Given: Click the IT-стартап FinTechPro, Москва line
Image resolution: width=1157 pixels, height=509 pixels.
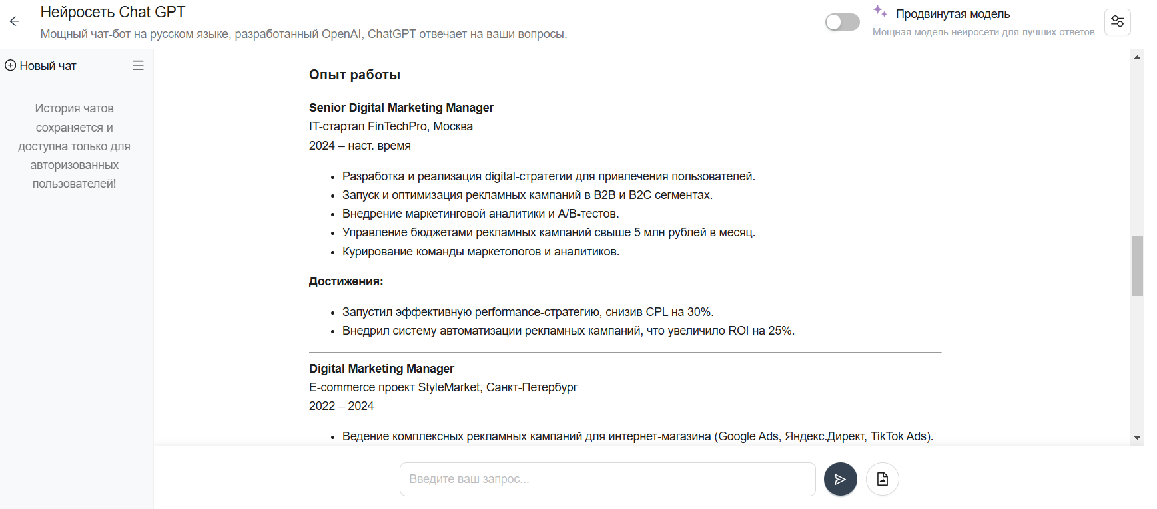Looking at the screenshot, I should [390, 126].
